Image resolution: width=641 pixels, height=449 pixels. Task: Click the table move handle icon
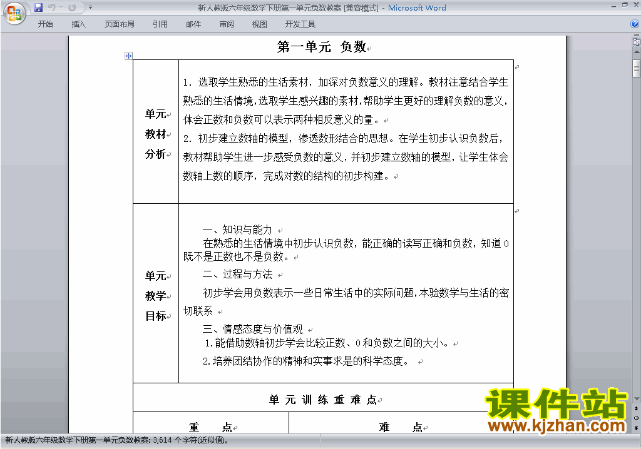(x=128, y=56)
